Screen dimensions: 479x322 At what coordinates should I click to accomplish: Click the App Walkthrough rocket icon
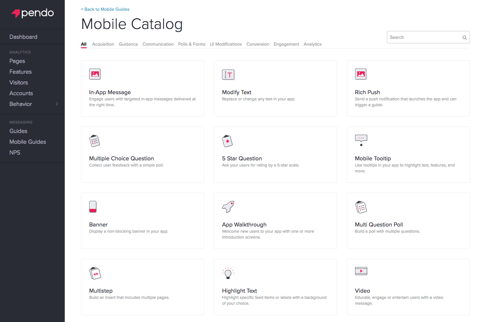(228, 206)
